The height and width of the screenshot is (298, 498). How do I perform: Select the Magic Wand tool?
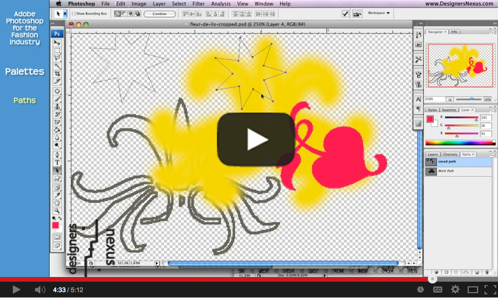(57, 66)
